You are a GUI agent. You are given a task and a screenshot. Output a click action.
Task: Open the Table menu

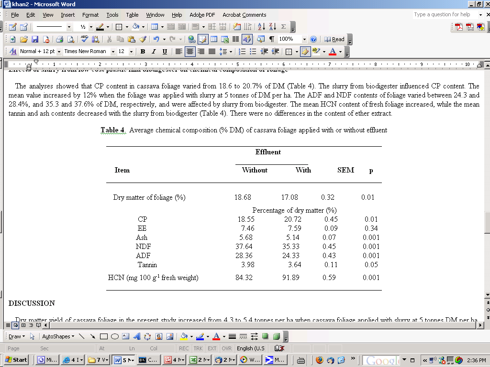132,15
